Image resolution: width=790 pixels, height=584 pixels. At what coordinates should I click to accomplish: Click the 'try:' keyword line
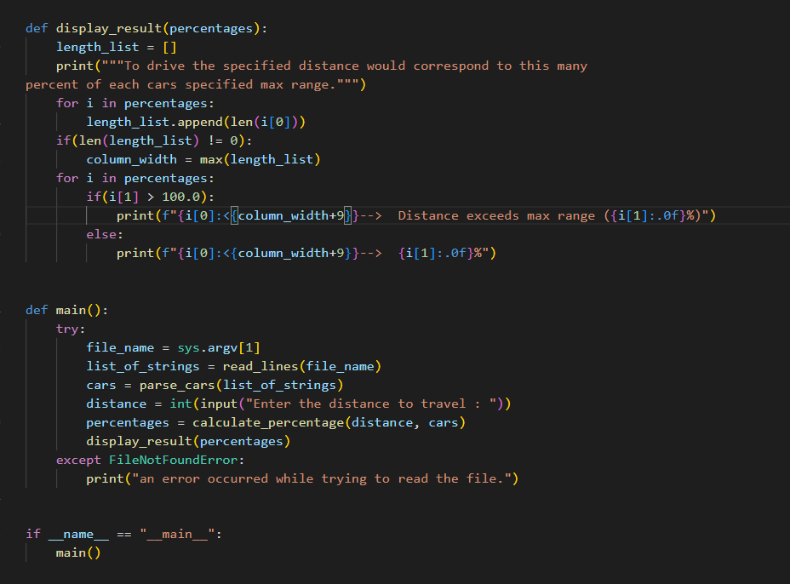click(71, 329)
